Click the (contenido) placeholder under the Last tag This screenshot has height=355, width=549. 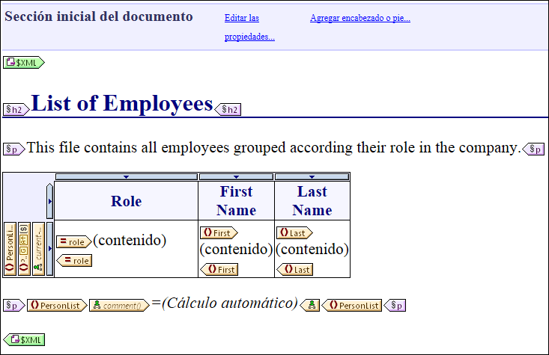312,250
